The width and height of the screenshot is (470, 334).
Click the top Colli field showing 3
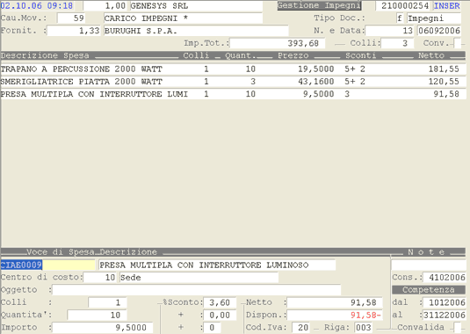tap(397, 43)
